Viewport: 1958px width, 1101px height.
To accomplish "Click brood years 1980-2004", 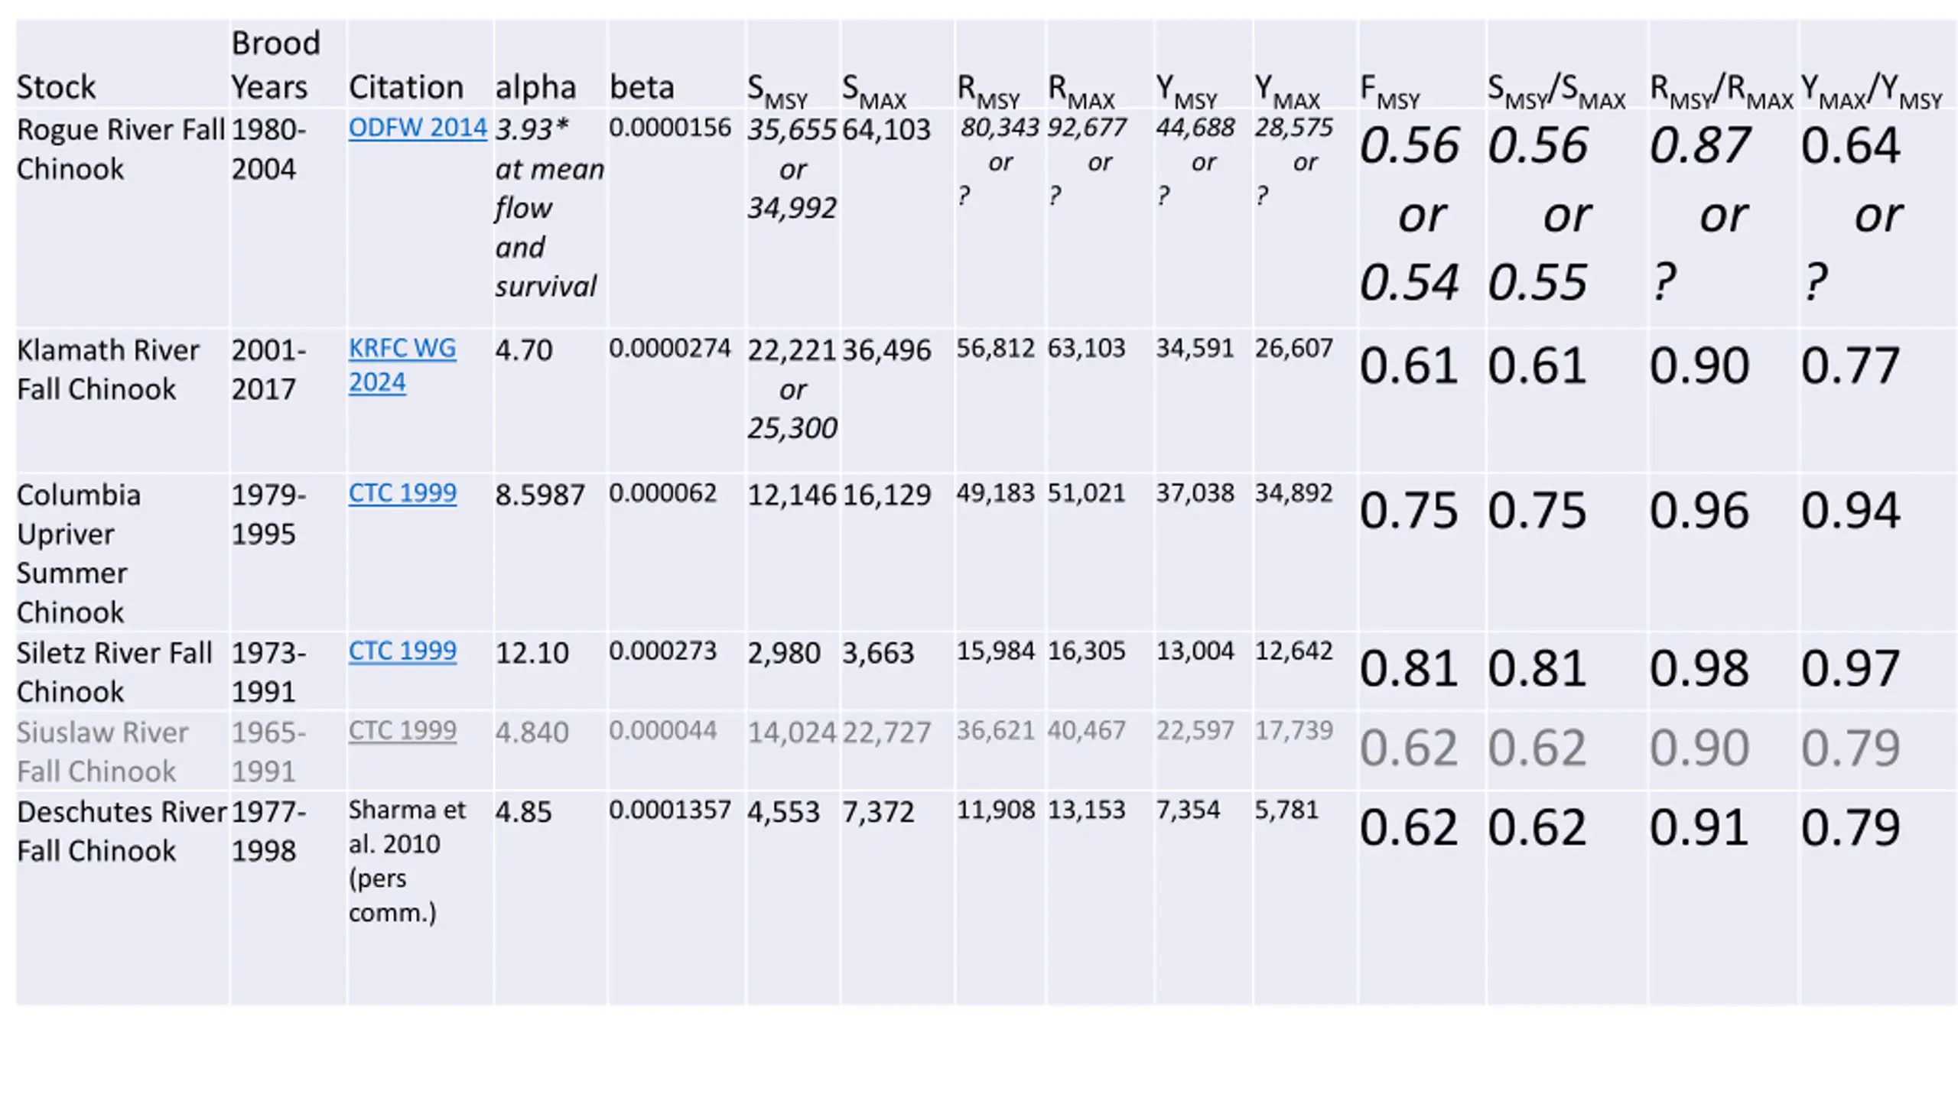I will coord(269,149).
